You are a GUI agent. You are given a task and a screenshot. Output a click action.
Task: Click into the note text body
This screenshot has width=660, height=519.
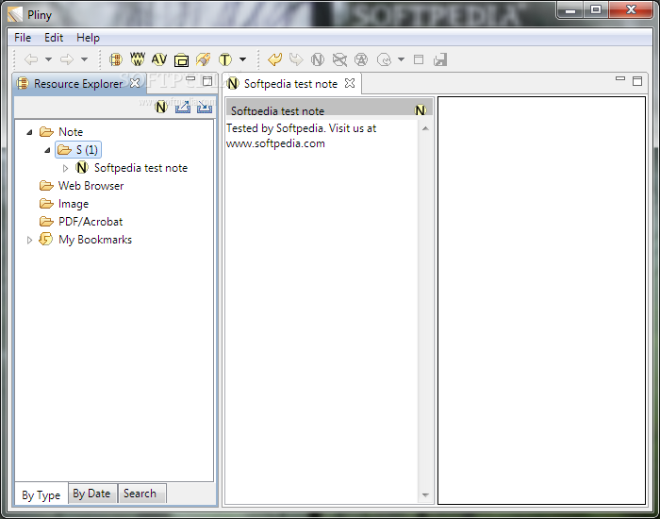pos(322,311)
